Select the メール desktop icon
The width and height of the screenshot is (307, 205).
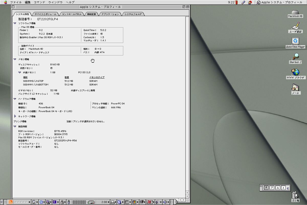pyautogui.click(x=295, y=89)
